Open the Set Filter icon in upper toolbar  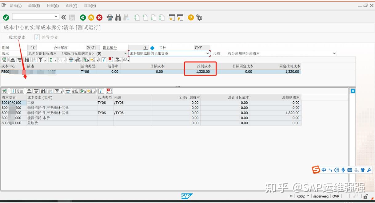click(40, 60)
